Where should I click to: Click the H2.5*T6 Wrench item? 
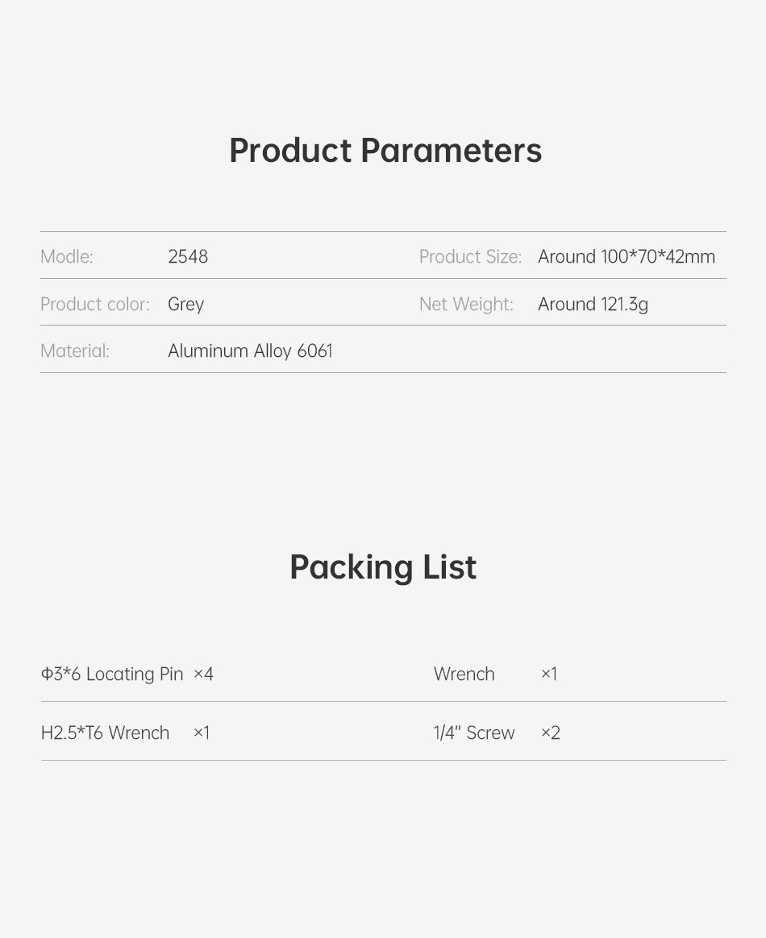[106, 733]
